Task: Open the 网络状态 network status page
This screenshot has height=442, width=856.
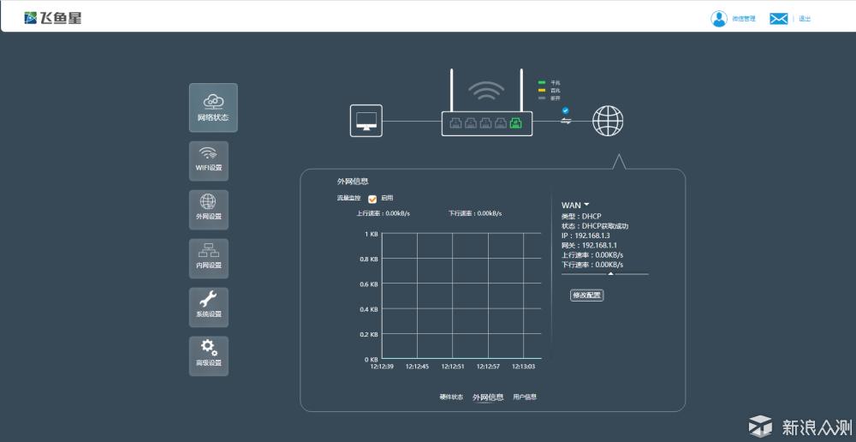Action: (213, 107)
